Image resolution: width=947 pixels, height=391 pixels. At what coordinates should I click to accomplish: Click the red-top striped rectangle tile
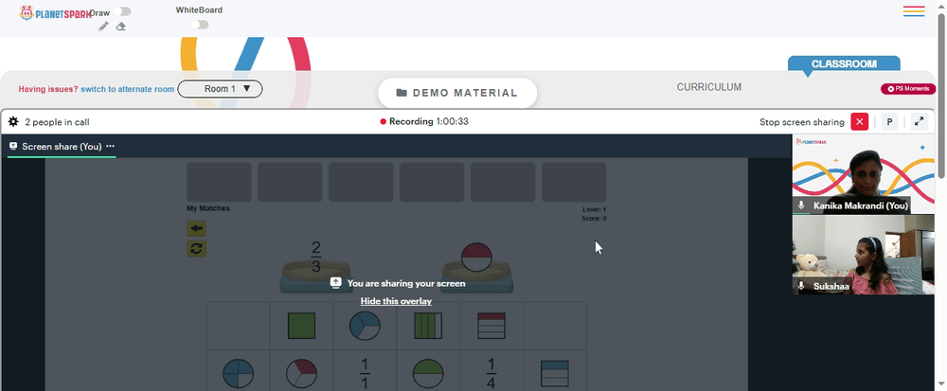[491, 326]
